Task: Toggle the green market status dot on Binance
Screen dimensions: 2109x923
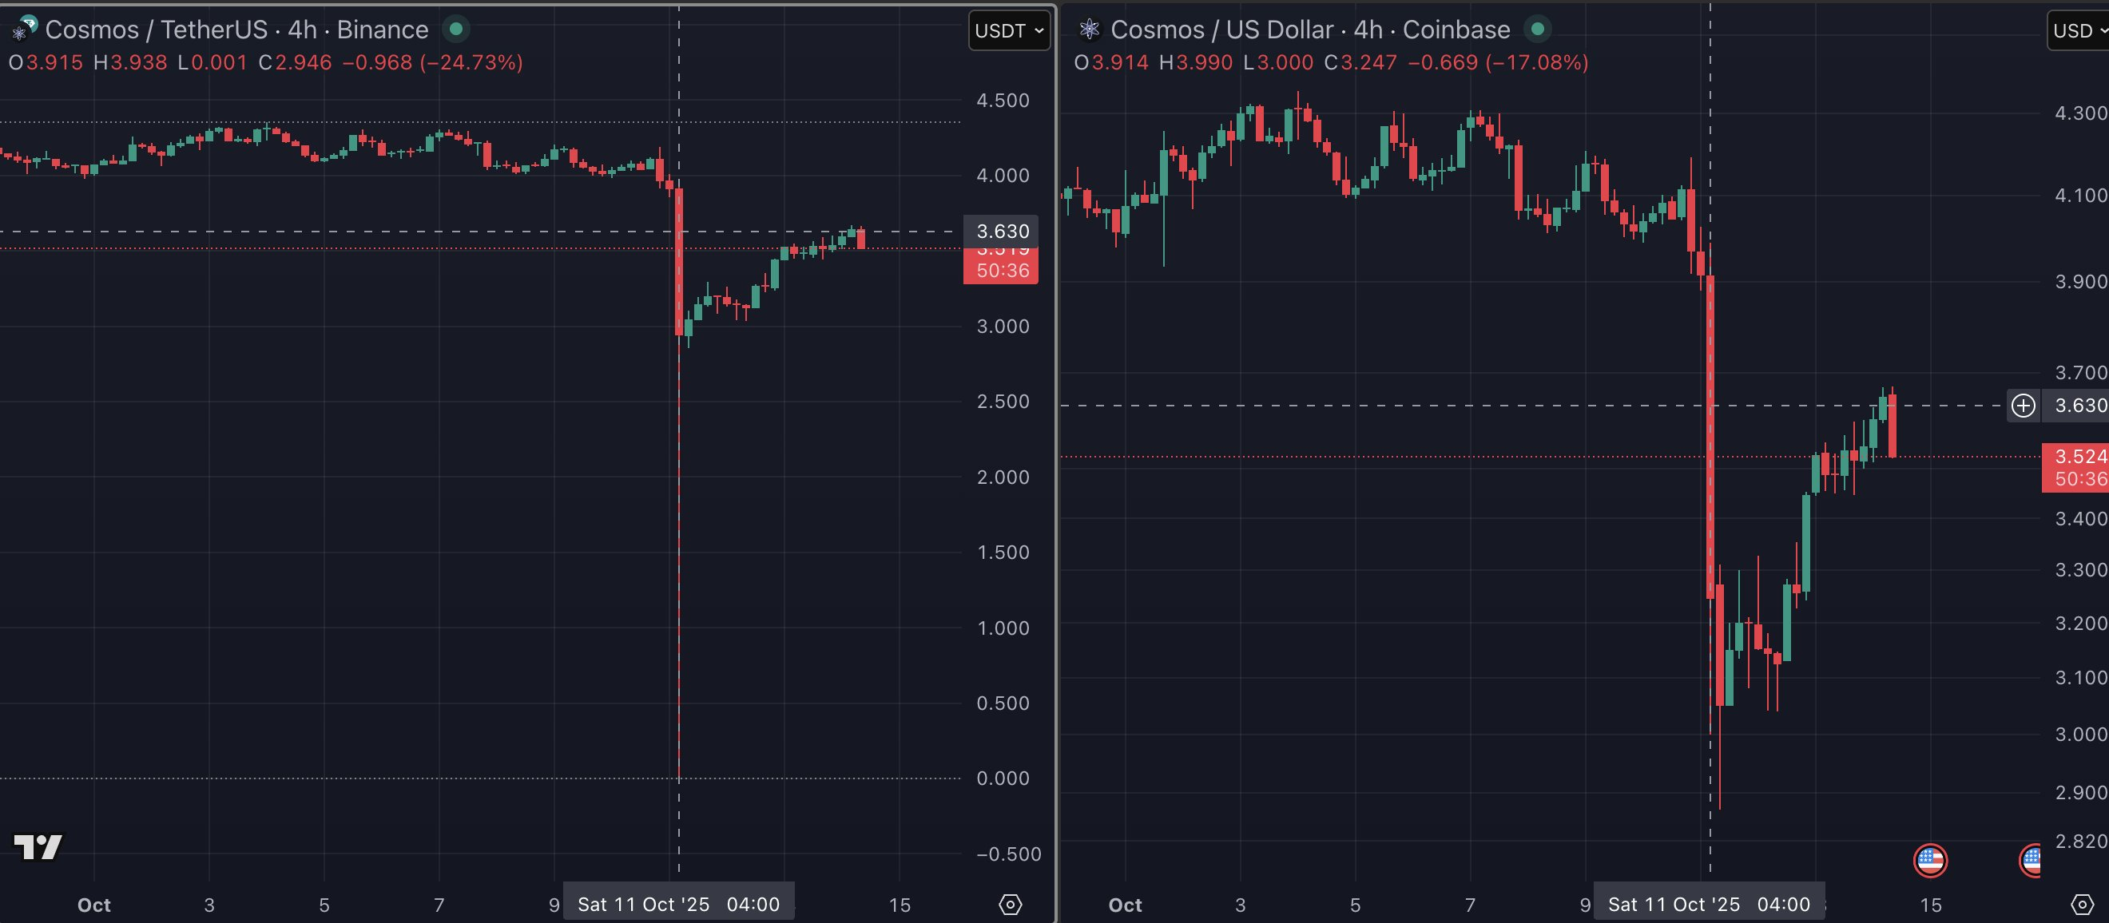Action: pos(456,30)
